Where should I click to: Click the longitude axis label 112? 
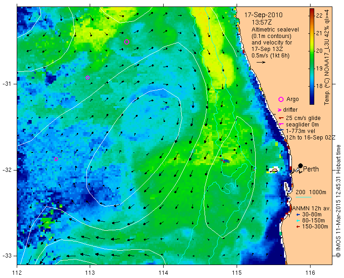[x=17, y=273]
